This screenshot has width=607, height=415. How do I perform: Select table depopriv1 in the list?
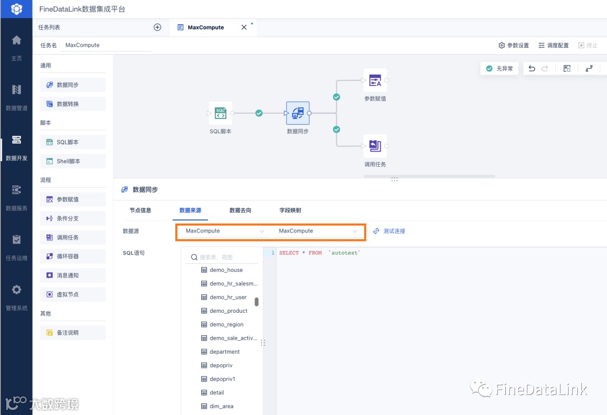(x=218, y=378)
